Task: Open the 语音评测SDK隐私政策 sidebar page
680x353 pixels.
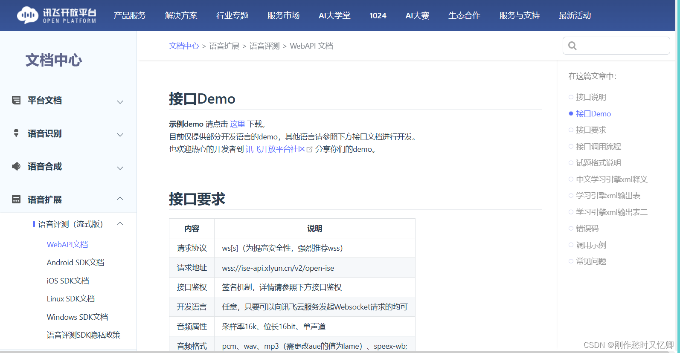Action: click(x=84, y=335)
